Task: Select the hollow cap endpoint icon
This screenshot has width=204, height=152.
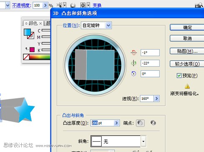Action: 153,123
